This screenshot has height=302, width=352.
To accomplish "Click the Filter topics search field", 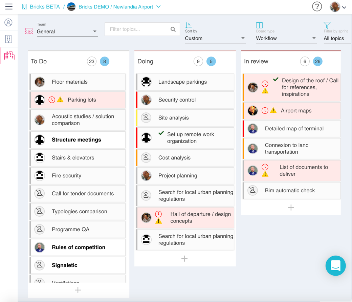I will (139, 29).
